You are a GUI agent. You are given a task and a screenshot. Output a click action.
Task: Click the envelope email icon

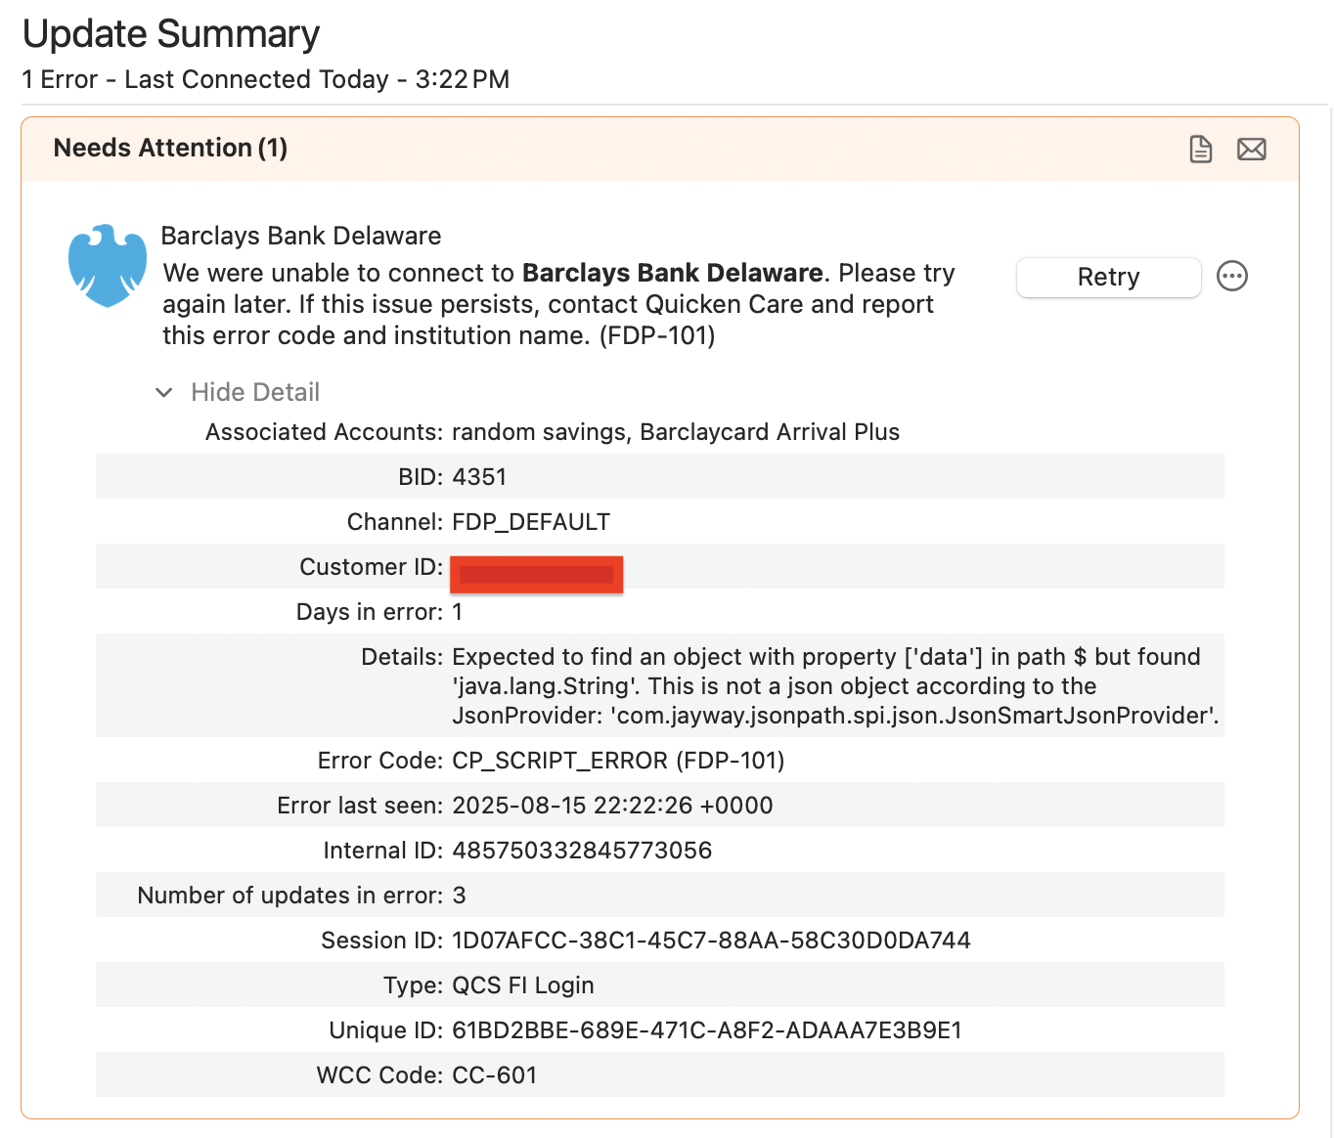click(x=1251, y=150)
